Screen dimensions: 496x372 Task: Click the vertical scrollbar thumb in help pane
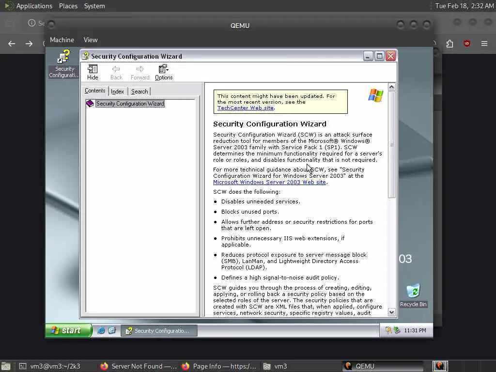pyautogui.click(x=391, y=144)
